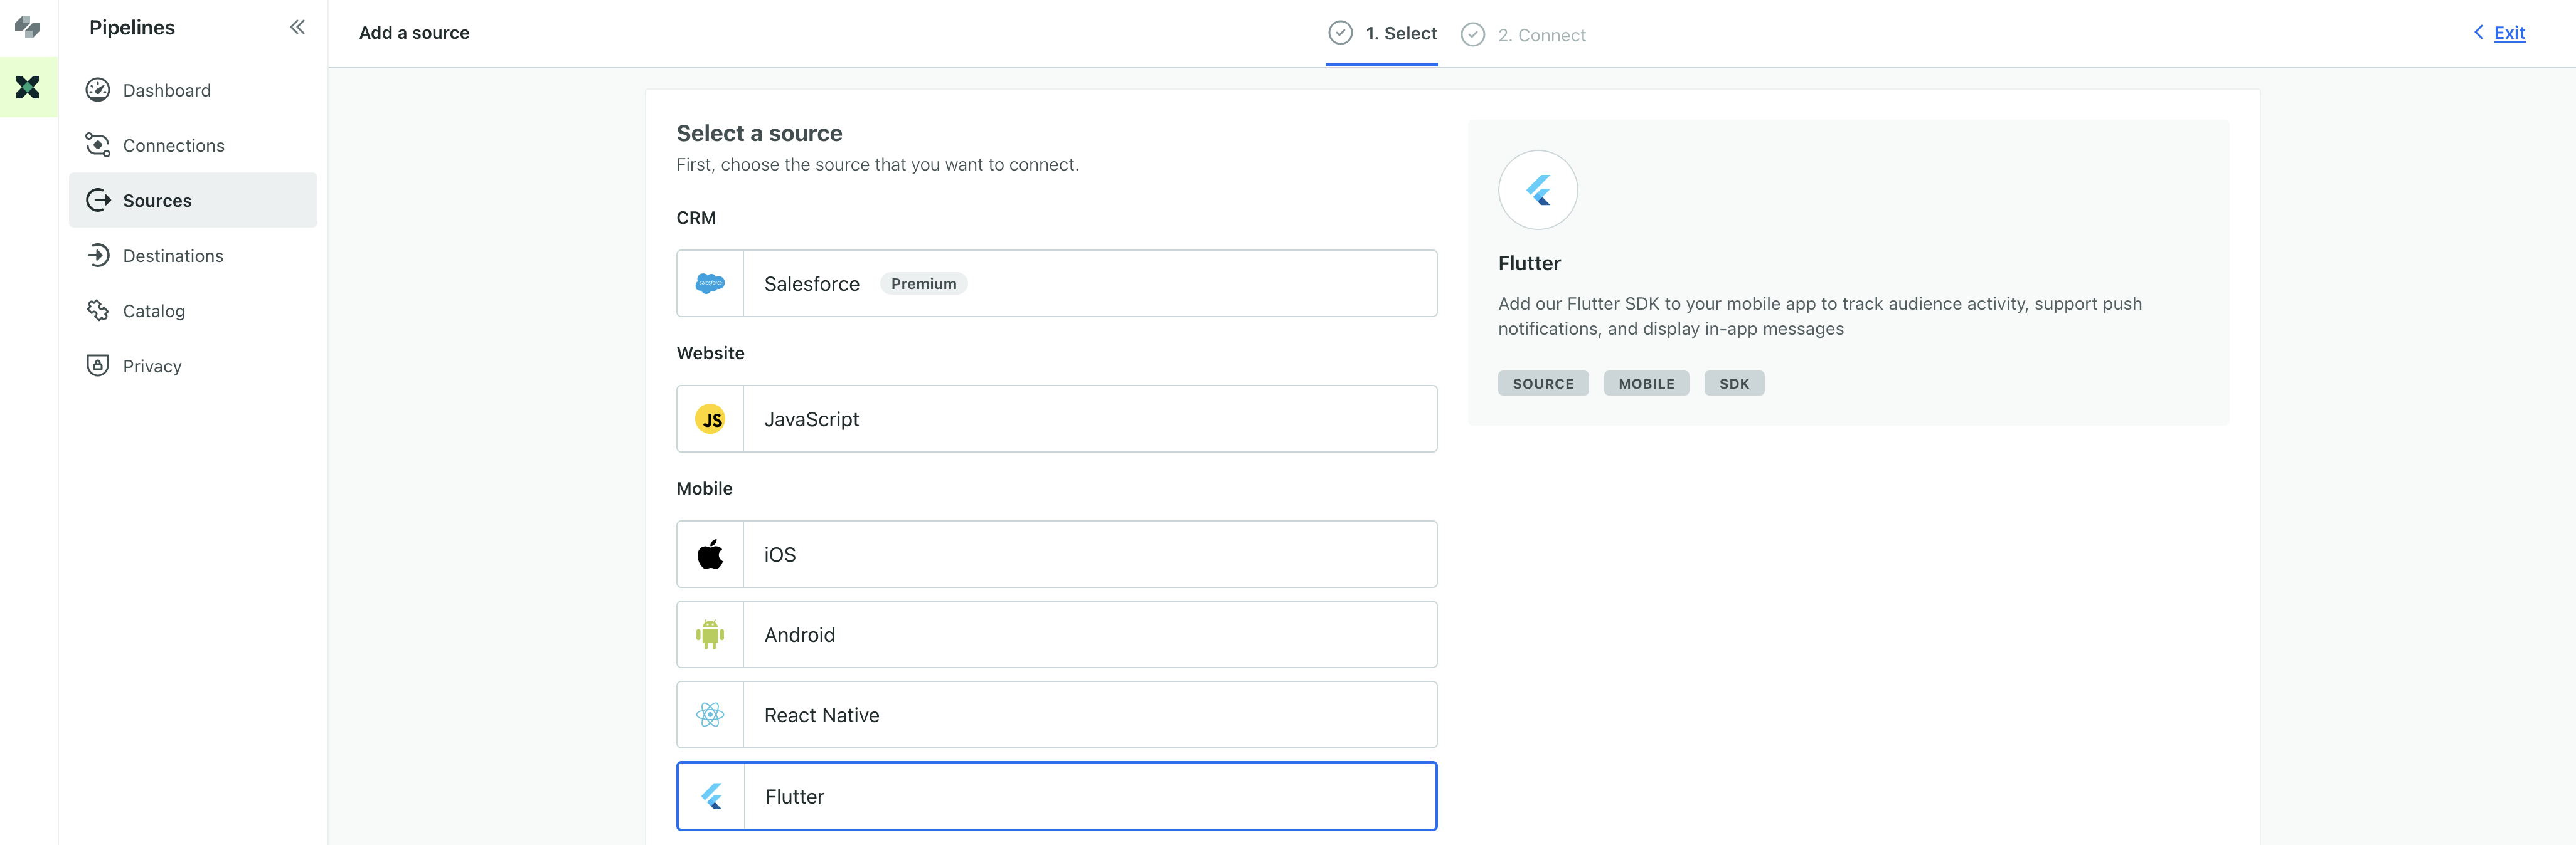Open Dashboard in the sidebar
This screenshot has height=845, width=2576.
(193, 90)
